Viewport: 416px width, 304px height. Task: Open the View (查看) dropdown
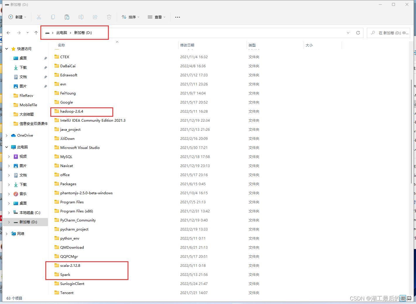coord(157,17)
